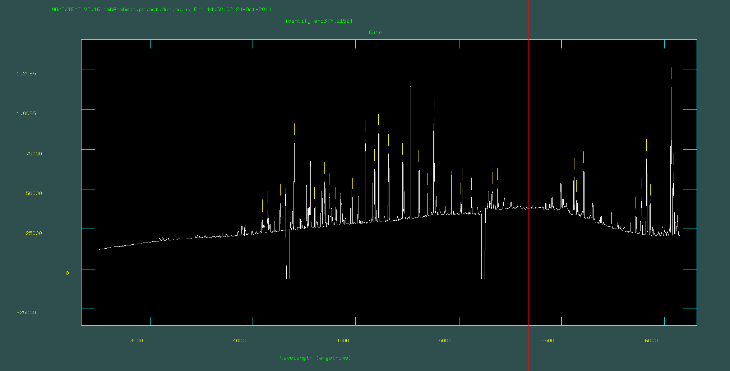The image size is (730, 371).
Task: Click the 'Wavelength (angstroms)' axis label
Action: click(315, 358)
